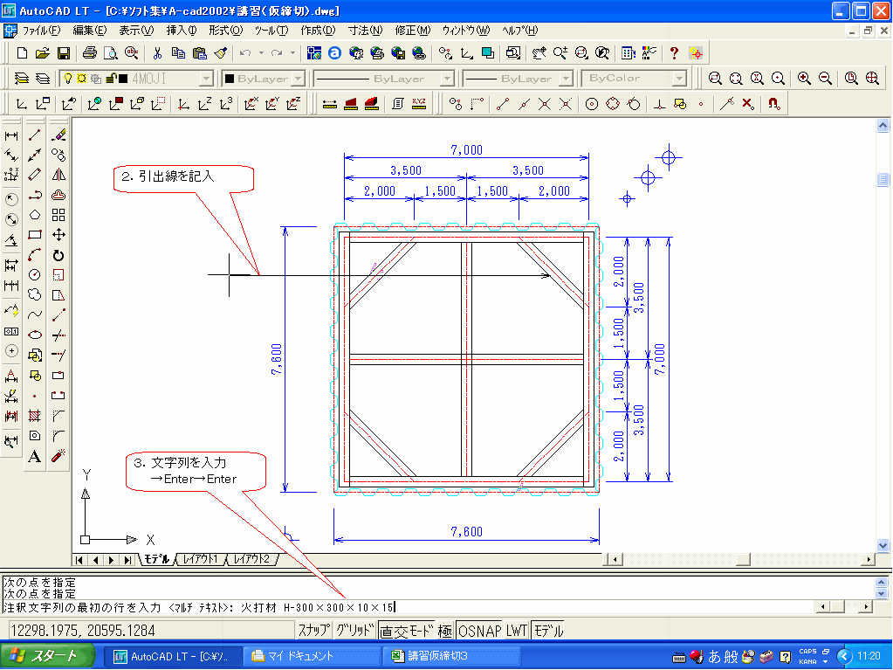Viewport: 893px width, 670px height.
Task: Jump to the last layout tab arrow
Action: coord(128,559)
